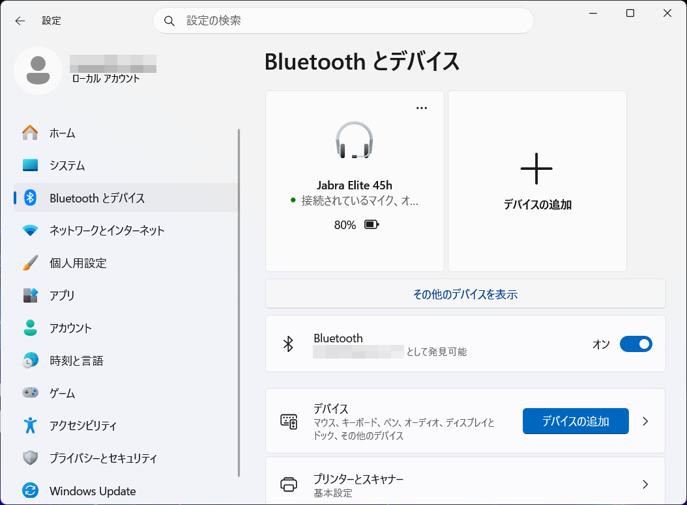Click the プライバシー shield icon
The image size is (687, 505).
point(30,457)
